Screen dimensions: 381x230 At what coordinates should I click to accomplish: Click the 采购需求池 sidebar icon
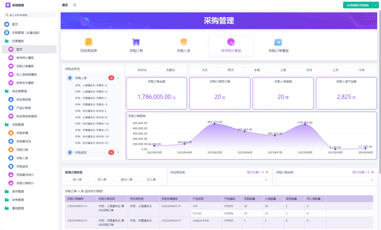click(x=11, y=141)
